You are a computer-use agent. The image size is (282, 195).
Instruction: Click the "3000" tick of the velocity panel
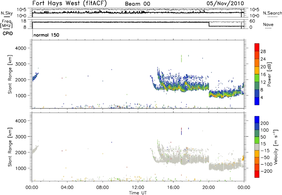tap(20, 137)
